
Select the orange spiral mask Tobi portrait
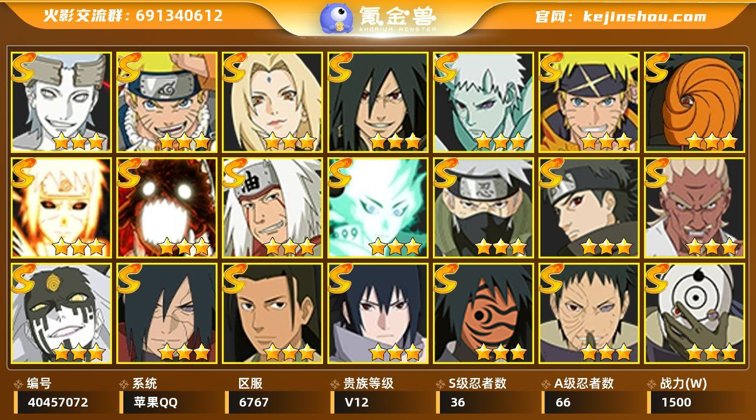(x=695, y=102)
